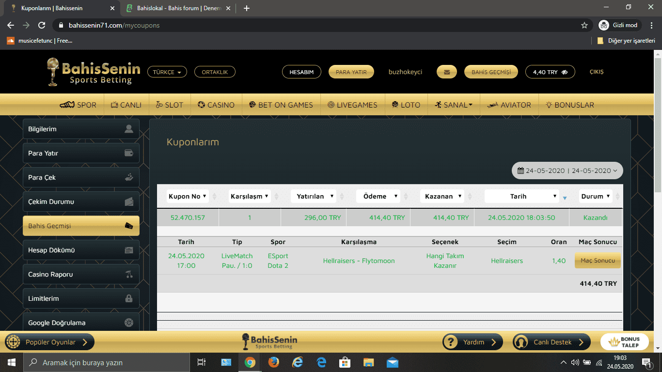Click the PARA YATIR header button
Viewport: 662px width, 372px height.
(351, 72)
